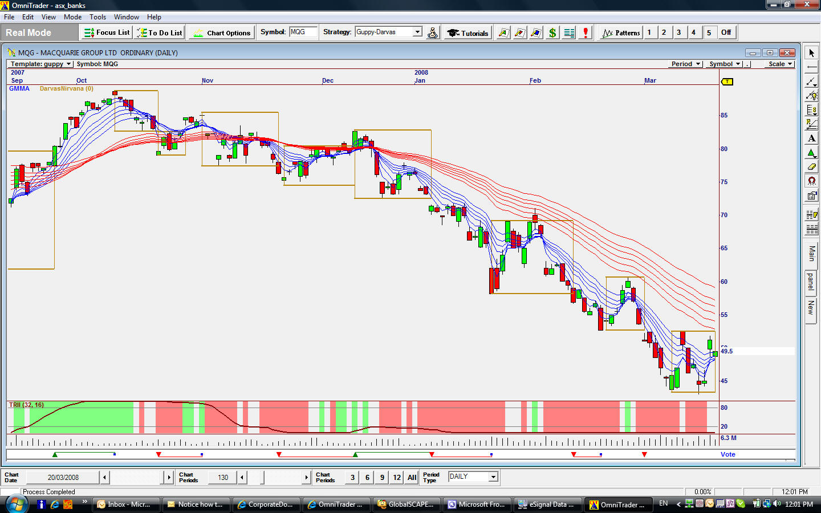Toggle the Off button

pyautogui.click(x=727, y=32)
